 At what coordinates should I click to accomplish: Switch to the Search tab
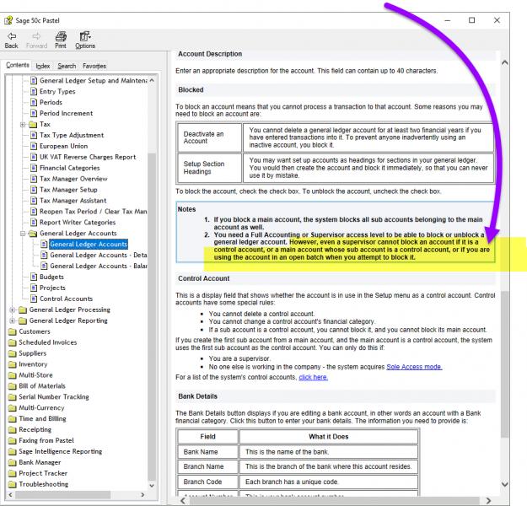67,65
